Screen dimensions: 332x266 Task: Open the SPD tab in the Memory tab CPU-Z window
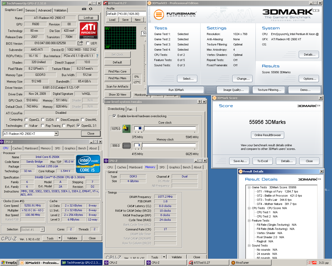162,167
